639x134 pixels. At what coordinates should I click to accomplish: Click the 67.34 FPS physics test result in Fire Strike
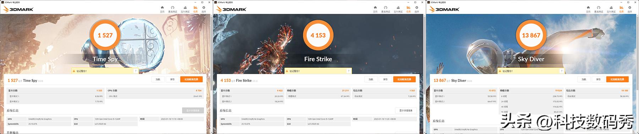tap(345, 96)
